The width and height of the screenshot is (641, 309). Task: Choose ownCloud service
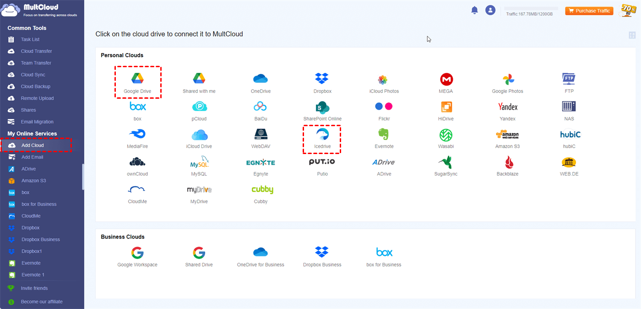137,167
